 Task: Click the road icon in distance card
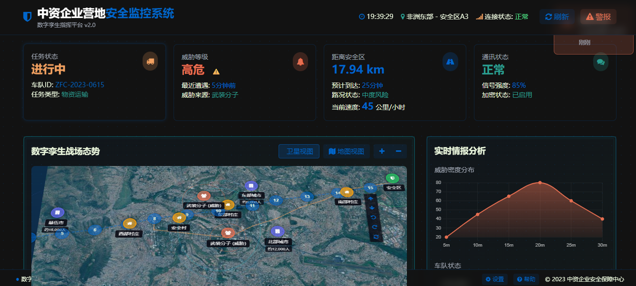coord(450,62)
